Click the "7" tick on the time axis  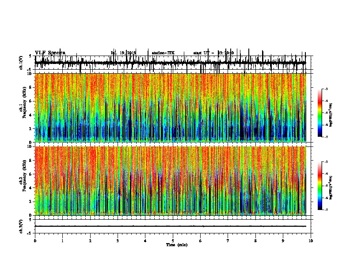coord(228,241)
